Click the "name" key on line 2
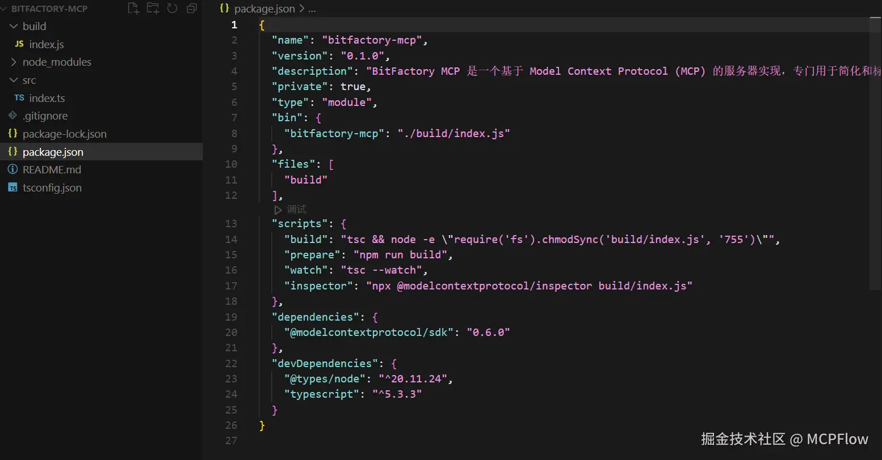Image resolution: width=882 pixels, height=460 pixels. [x=290, y=40]
